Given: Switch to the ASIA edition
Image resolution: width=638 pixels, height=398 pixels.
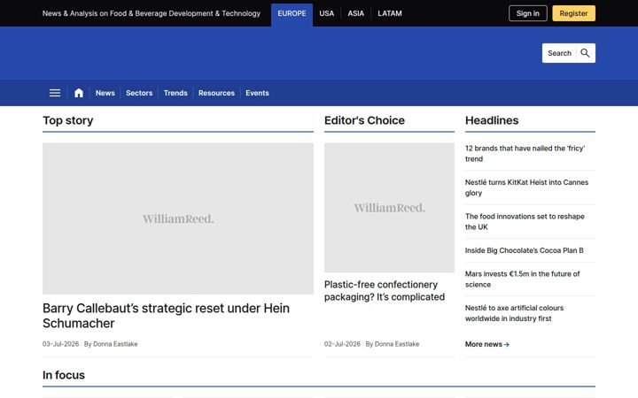Looking at the screenshot, I should coord(355,13).
